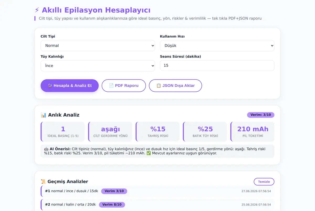
Task: Click the Cilt Gerdirme Yönü card
Action: click(110, 132)
